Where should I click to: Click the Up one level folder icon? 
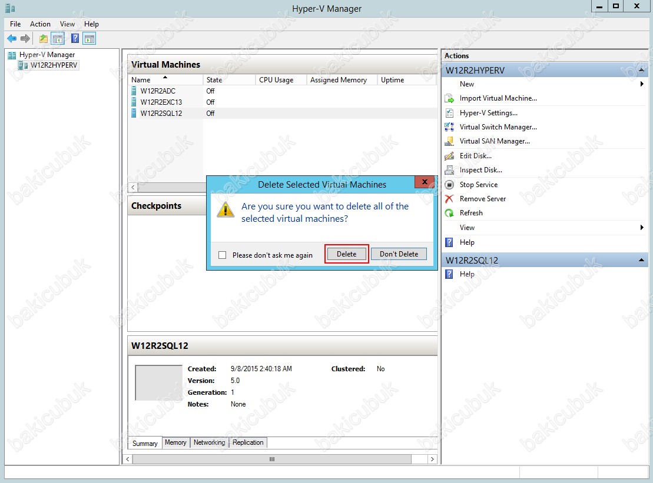[x=44, y=39]
